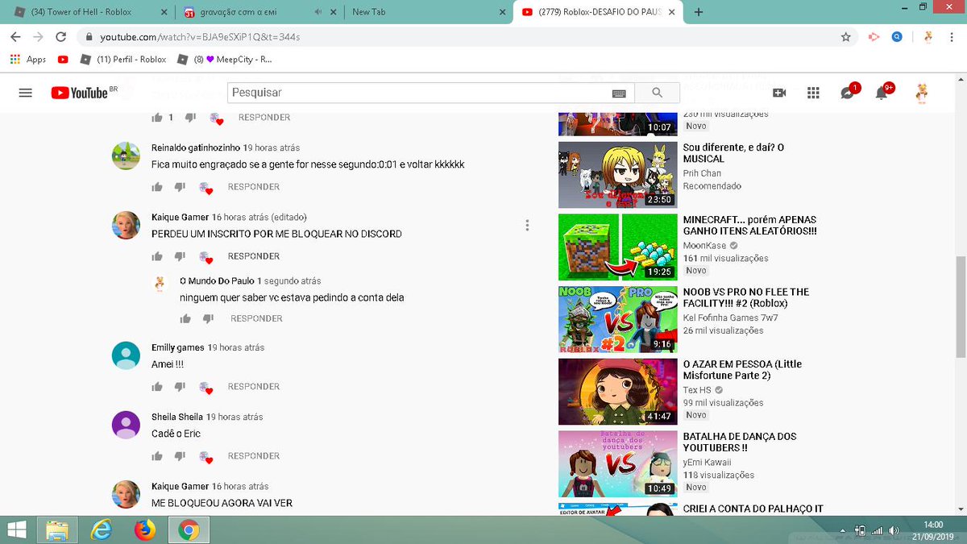Open the 'Sou diferente, e daí? O MUSICAL' thumbnail
The height and width of the screenshot is (544, 967).
click(x=616, y=175)
